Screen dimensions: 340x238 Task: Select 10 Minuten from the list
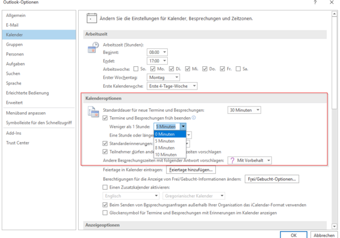coord(170,155)
